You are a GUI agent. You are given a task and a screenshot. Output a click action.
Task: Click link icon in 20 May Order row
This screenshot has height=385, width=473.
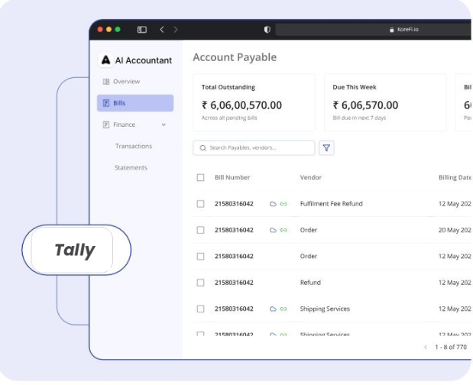point(283,231)
